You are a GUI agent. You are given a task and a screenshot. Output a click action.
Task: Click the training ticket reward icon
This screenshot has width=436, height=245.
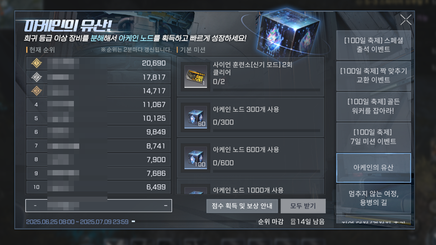[196, 77]
